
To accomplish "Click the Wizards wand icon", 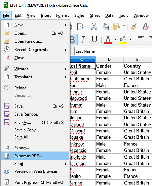I will coord(7,69).
